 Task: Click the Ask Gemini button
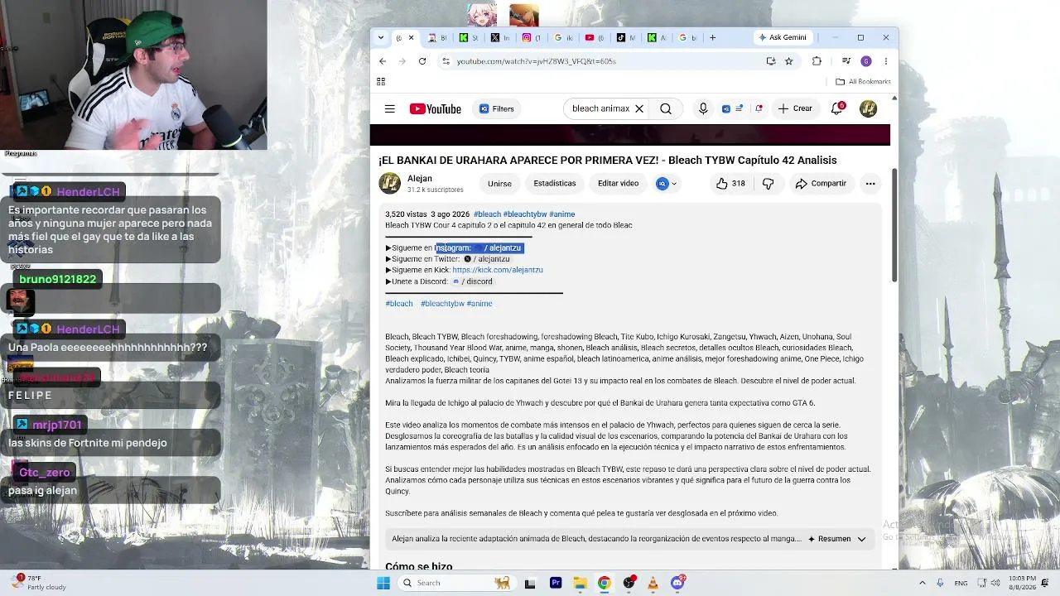tap(782, 37)
